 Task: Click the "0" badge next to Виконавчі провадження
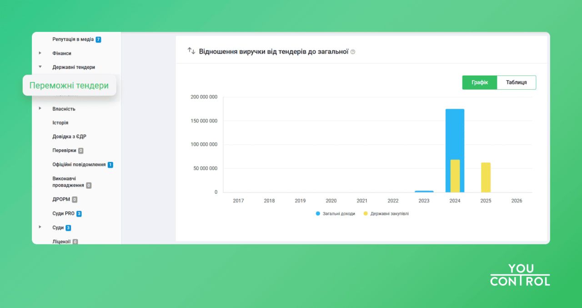tap(89, 185)
